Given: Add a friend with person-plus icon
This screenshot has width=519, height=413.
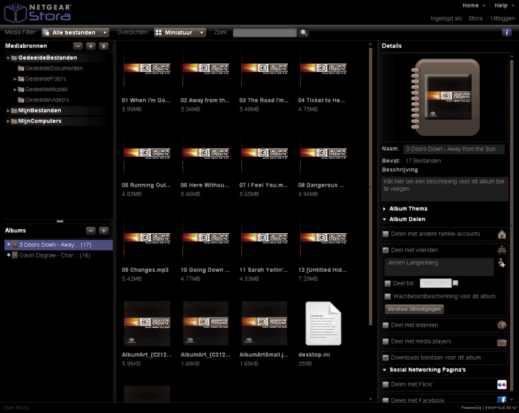Looking at the screenshot, I should click(502, 263).
